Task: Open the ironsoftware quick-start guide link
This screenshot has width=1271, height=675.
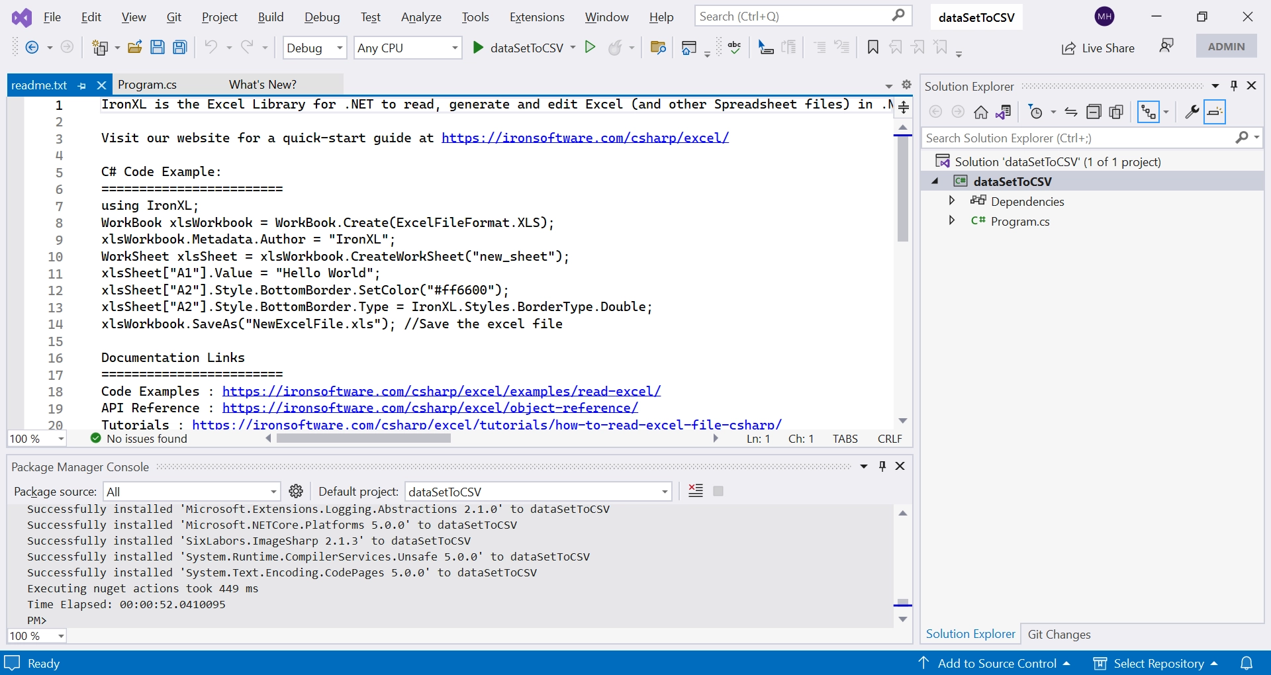Action: 585,138
